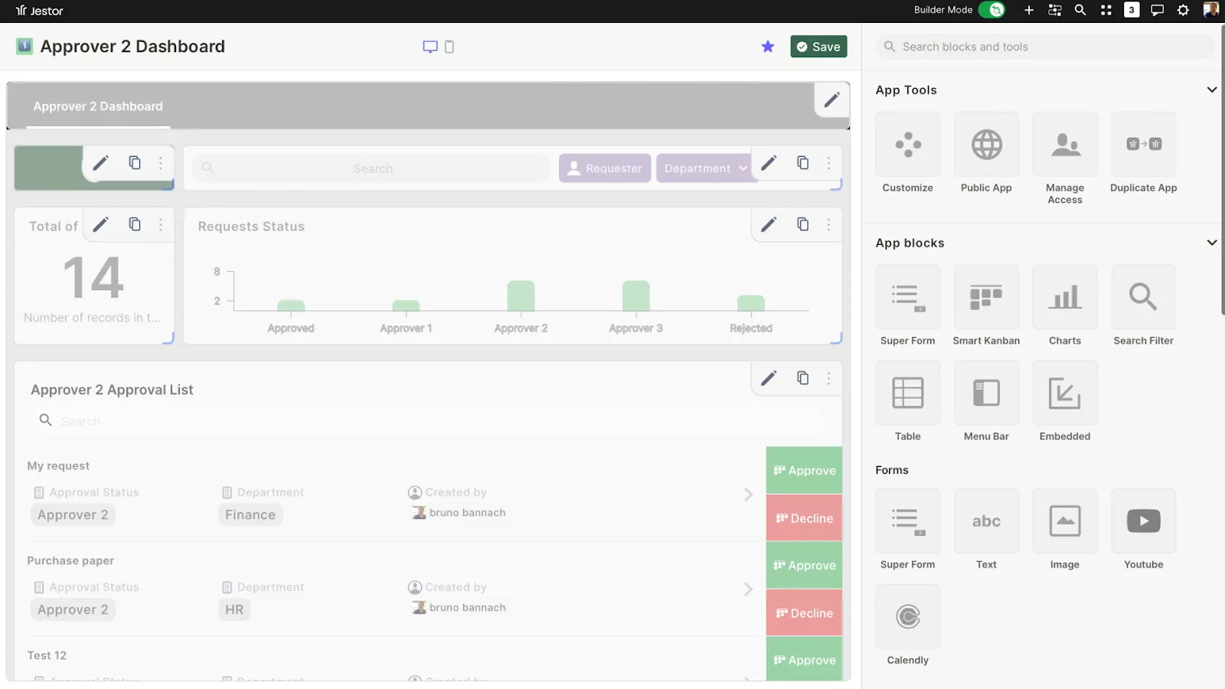Switch to desktop preview view
Image resolution: width=1225 pixels, height=689 pixels.
pyautogui.click(x=430, y=47)
